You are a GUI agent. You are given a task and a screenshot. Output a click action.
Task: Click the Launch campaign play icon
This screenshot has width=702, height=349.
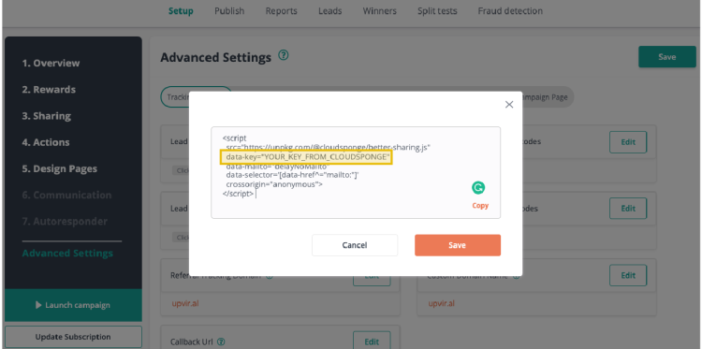click(x=38, y=305)
